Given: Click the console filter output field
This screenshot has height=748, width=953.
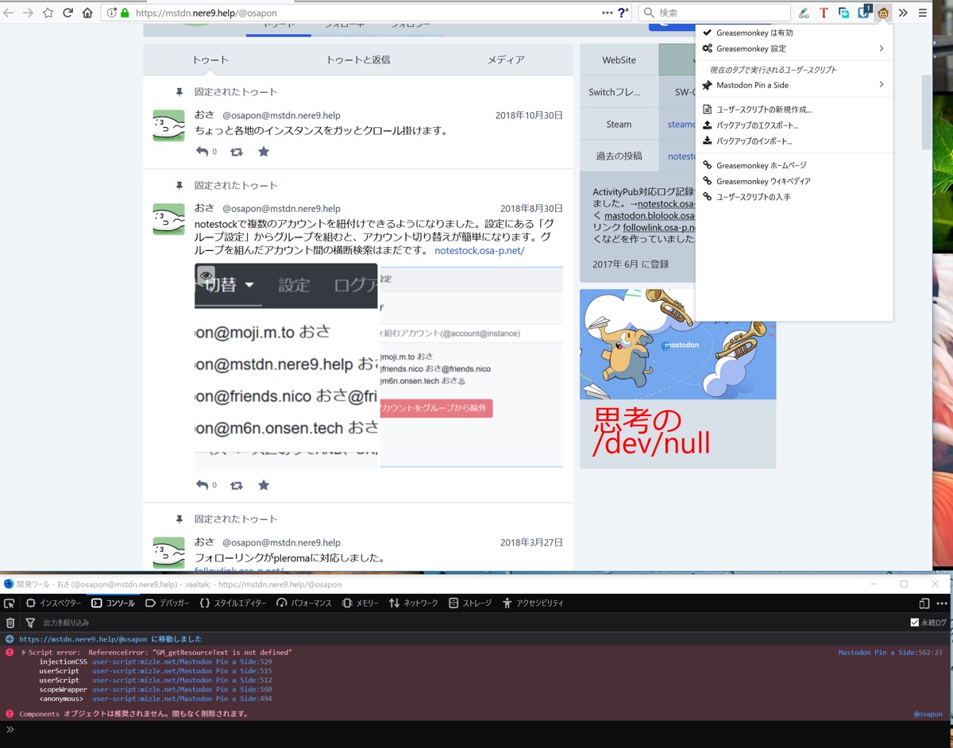Looking at the screenshot, I should [x=469, y=623].
